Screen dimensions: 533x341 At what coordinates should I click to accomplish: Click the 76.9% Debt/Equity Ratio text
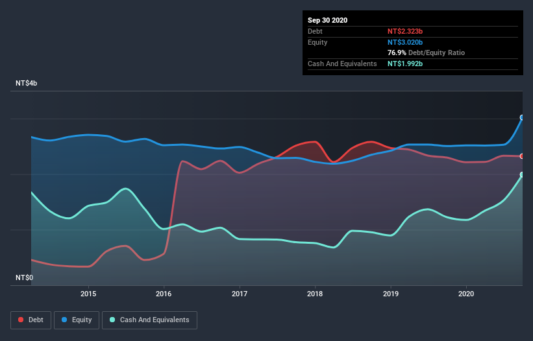pos(427,53)
